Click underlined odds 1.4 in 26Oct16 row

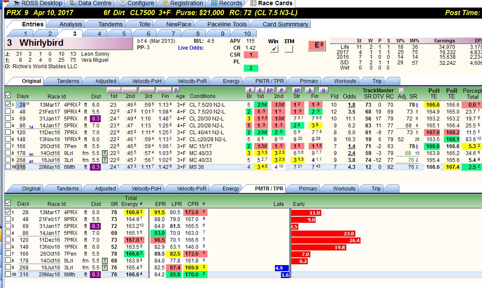click(351, 146)
